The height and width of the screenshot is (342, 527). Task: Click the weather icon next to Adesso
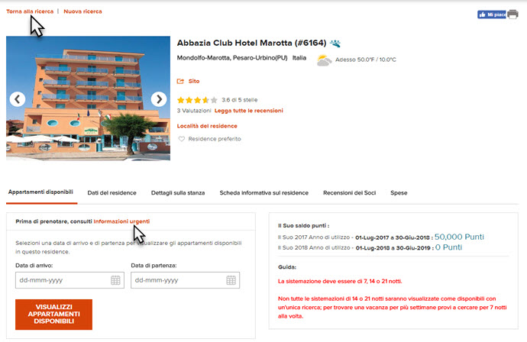click(324, 60)
